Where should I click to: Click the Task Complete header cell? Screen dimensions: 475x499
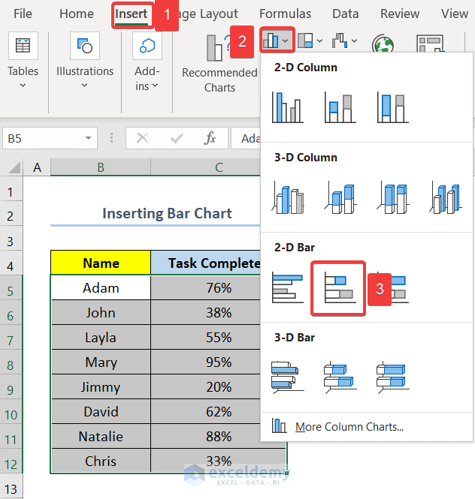[206, 263]
